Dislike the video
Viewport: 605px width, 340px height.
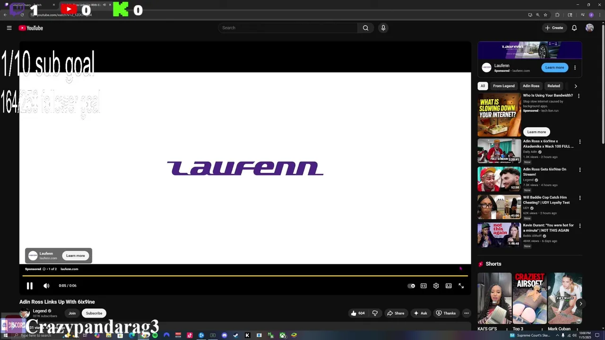click(x=375, y=313)
